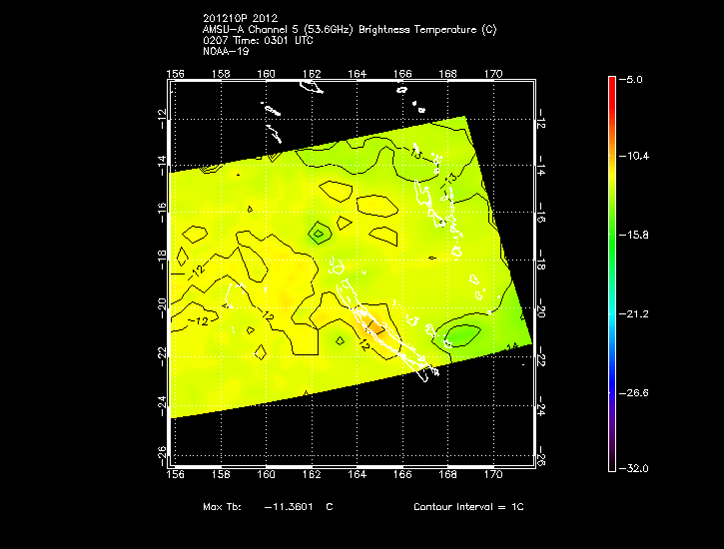Click the green cold-spot contour near 162E

point(319,234)
